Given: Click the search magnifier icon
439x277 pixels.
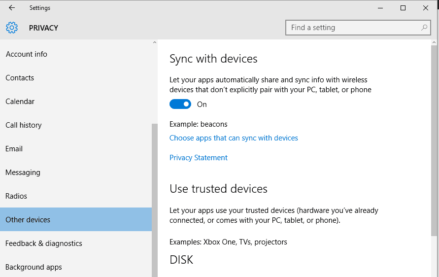Looking at the screenshot, I should [424, 28].
